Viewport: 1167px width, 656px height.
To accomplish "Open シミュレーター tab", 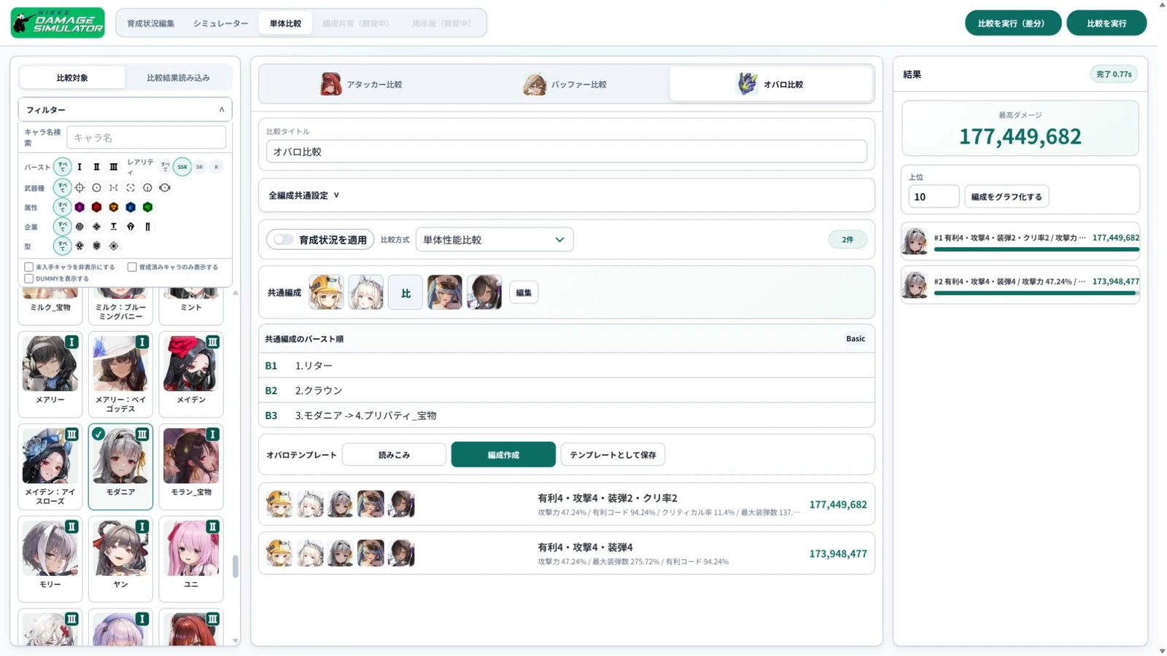I will click(x=220, y=23).
